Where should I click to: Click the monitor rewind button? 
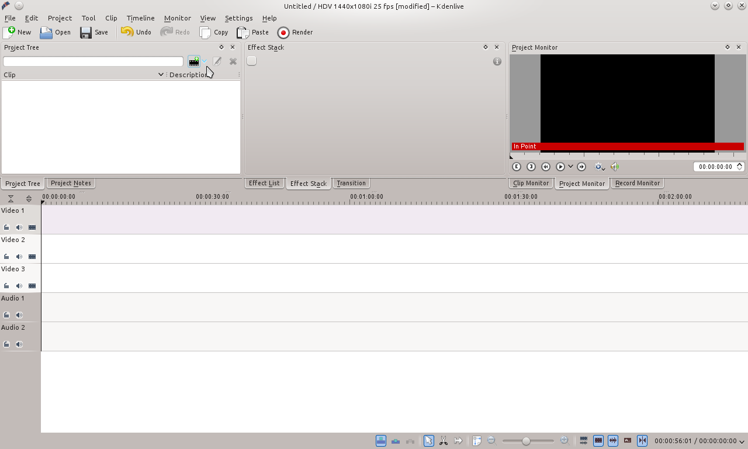[546, 167]
